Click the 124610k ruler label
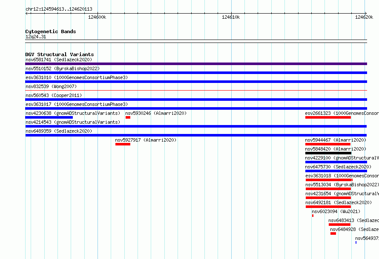Viewport: 379px width, 259px height. click(231, 17)
